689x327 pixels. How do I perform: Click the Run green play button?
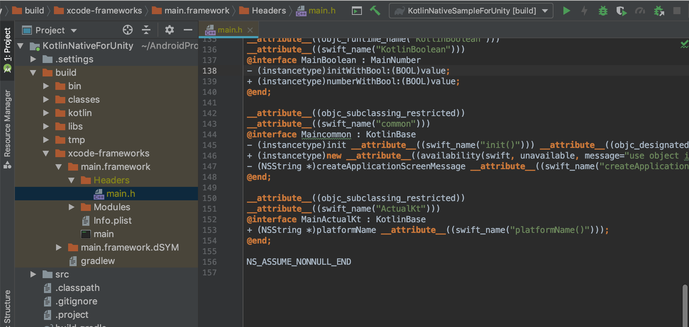(566, 11)
